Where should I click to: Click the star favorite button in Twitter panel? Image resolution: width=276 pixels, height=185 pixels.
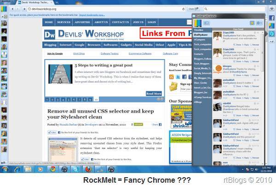pyautogui.click(x=252, y=23)
